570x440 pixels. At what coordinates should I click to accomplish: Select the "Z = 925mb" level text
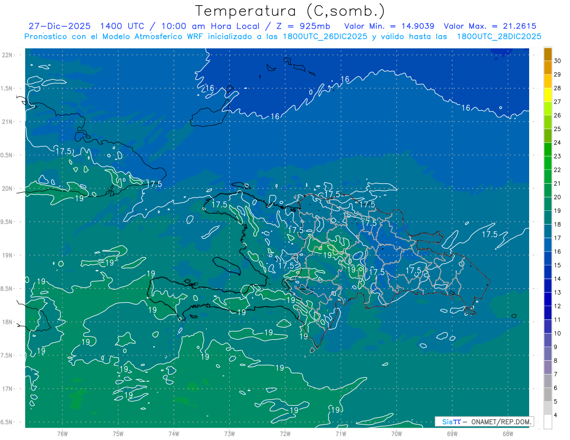tap(303, 26)
